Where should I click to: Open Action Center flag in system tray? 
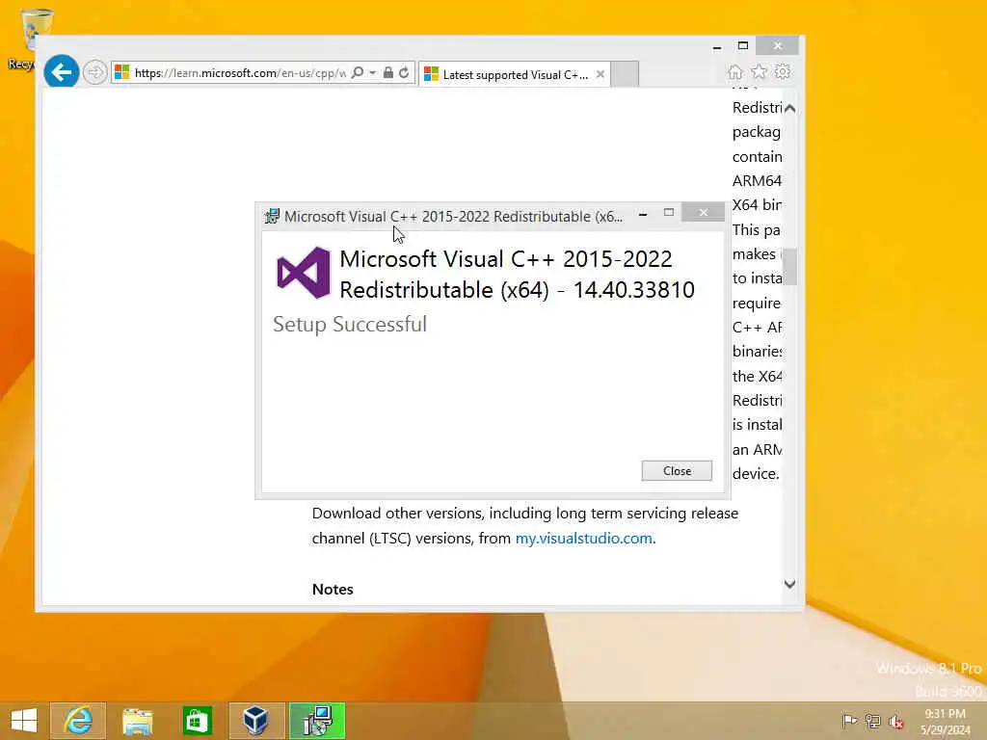849,721
